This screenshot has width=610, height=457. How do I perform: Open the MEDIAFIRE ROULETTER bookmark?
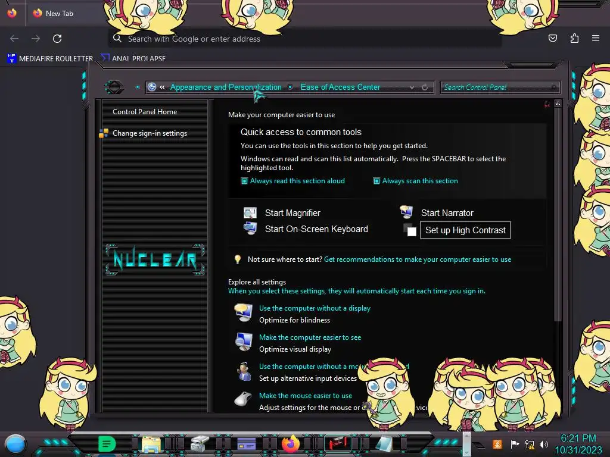coord(50,58)
